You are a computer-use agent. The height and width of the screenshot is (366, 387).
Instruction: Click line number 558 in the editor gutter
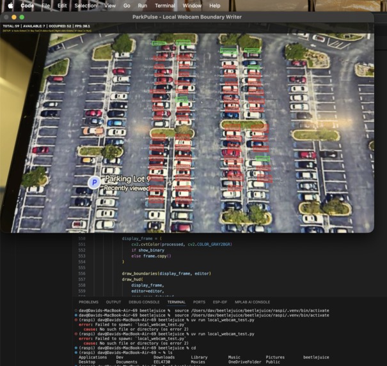(x=82, y=285)
